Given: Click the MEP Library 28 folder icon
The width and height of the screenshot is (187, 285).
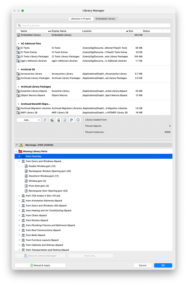Looking at the screenshot, I should (18, 113).
